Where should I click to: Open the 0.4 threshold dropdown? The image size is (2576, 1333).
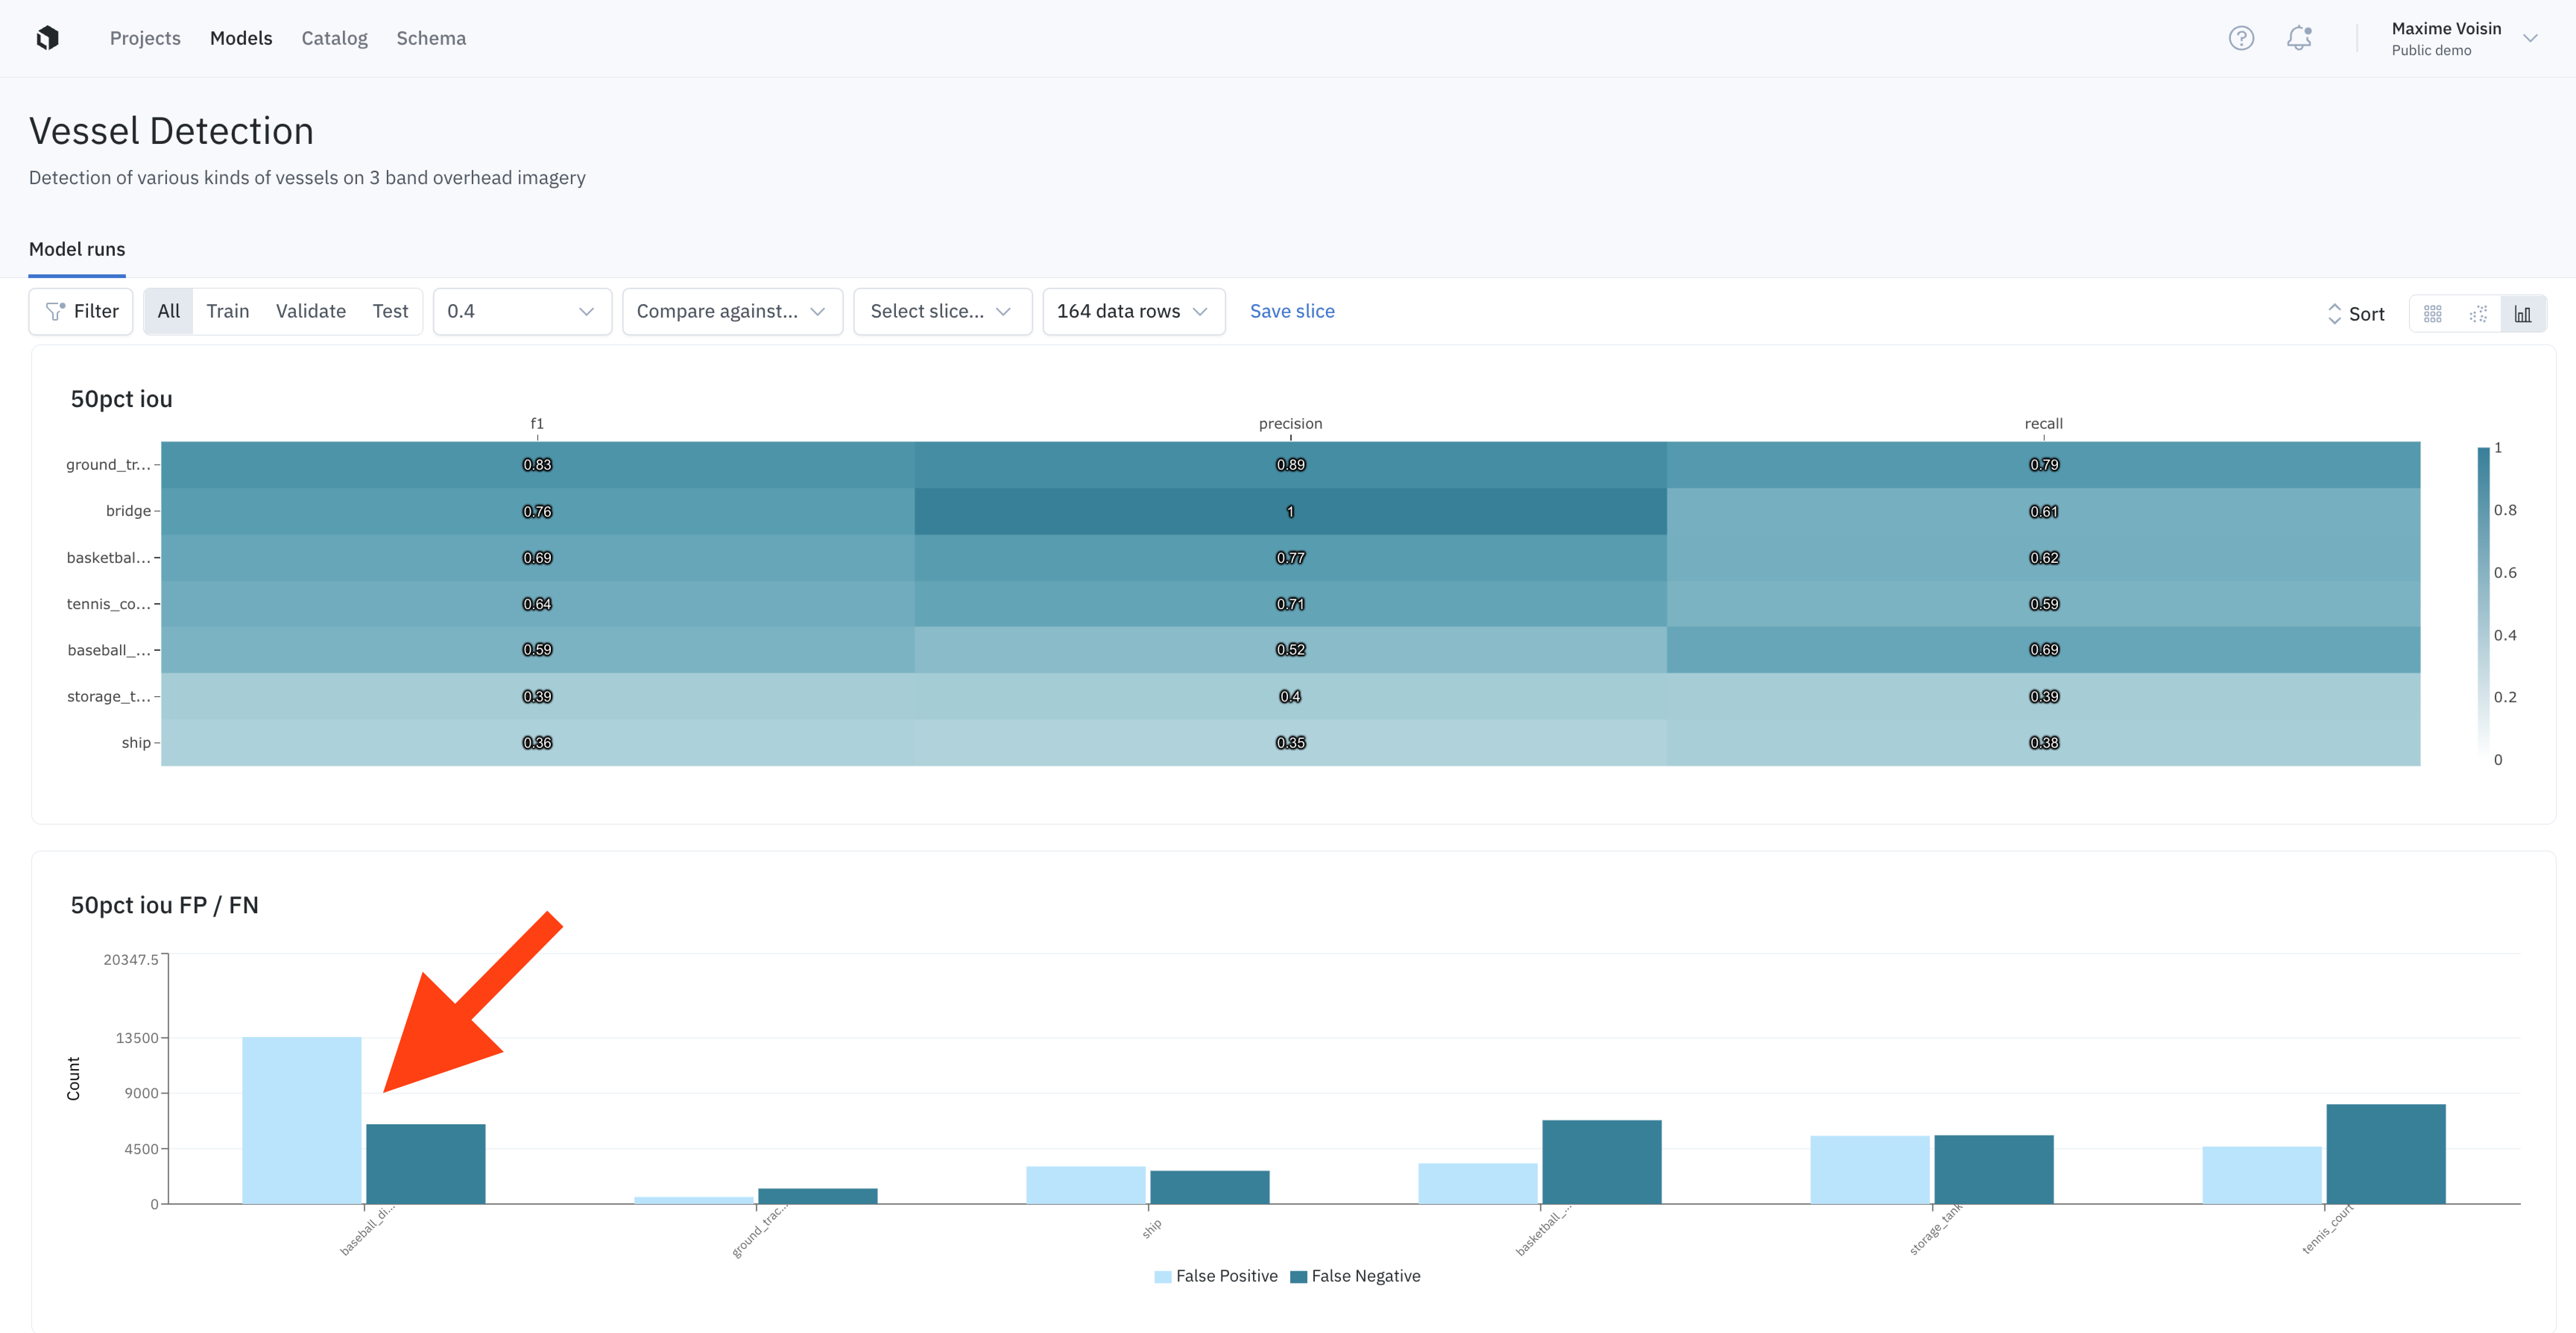(522, 312)
